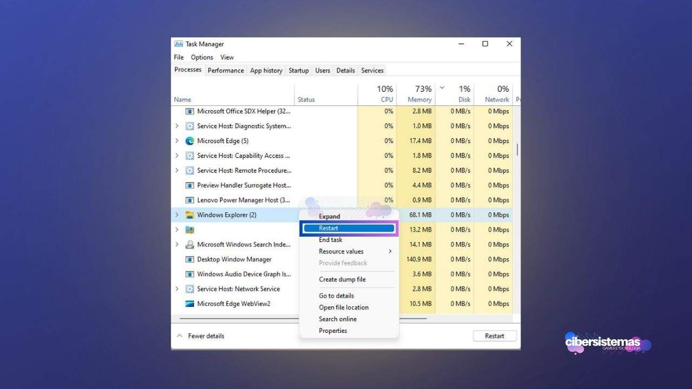
Task: Click the Preview Handler Surrogate Host icon
Action: click(189, 185)
